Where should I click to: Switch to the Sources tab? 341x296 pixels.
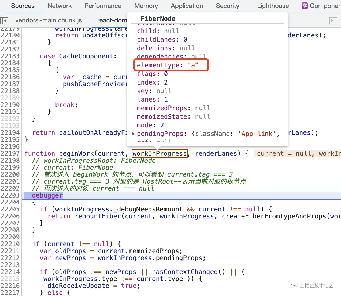[x=23, y=6]
